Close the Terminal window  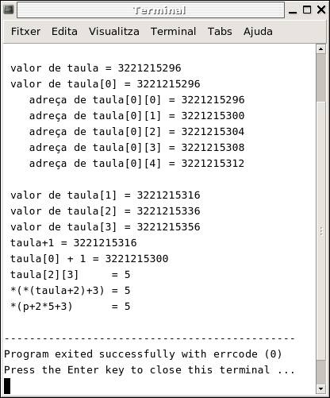[321, 10]
